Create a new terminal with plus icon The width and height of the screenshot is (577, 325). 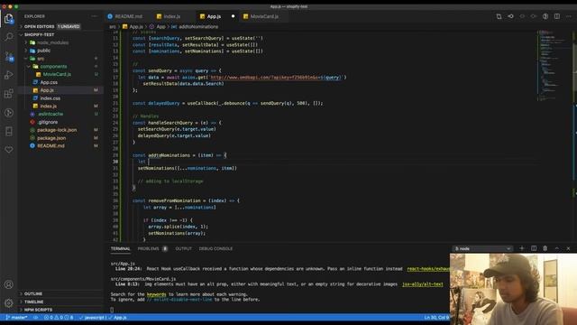tap(521, 248)
